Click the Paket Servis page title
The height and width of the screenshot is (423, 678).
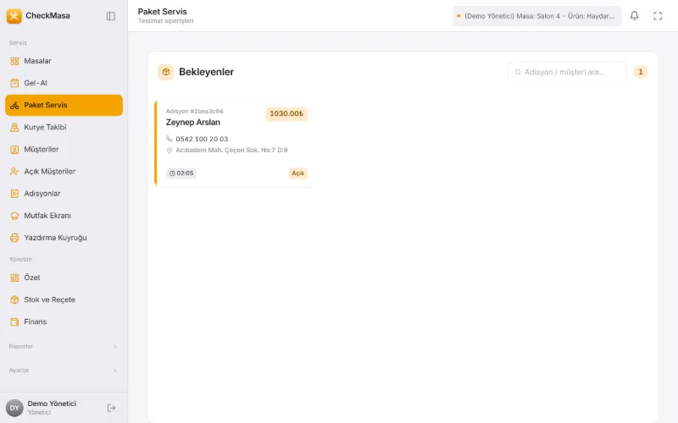click(163, 12)
